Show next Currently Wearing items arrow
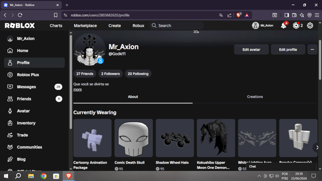 tap(317, 147)
